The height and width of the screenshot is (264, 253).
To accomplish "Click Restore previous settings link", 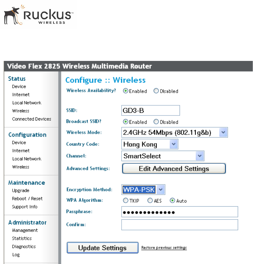I will pyautogui.click(x=164, y=248).
